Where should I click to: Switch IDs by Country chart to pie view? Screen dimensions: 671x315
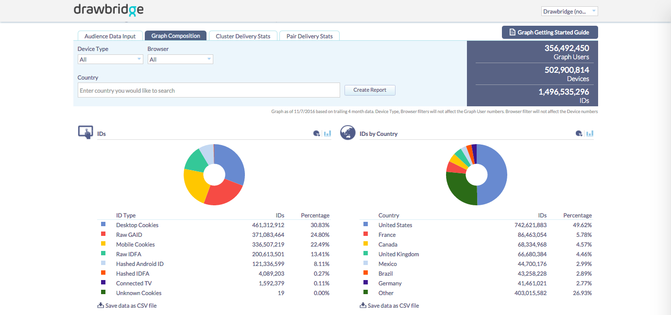point(579,133)
